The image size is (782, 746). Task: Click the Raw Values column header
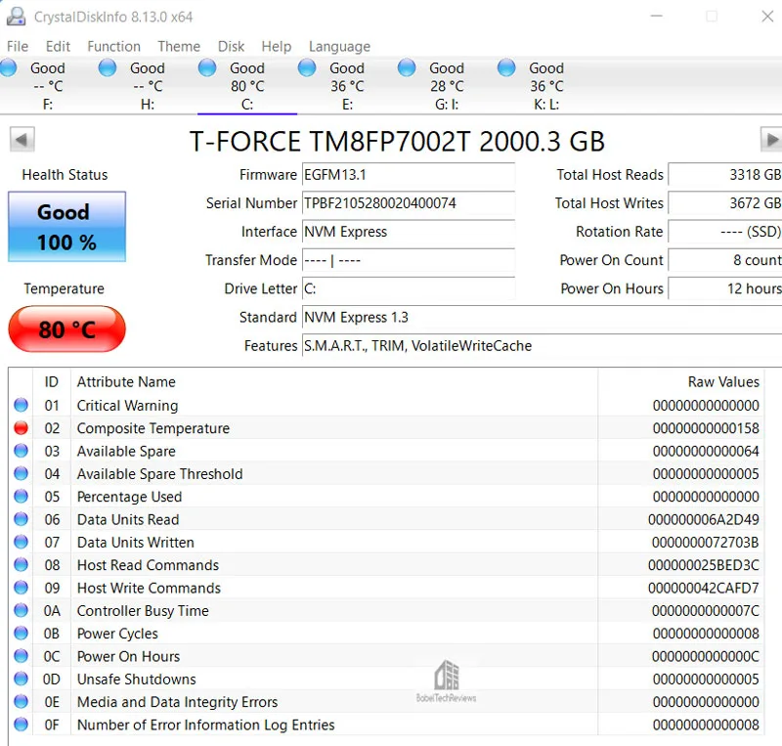click(680, 381)
